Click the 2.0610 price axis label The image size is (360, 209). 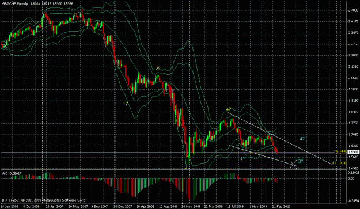pyautogui.click(x=353, y=78)
